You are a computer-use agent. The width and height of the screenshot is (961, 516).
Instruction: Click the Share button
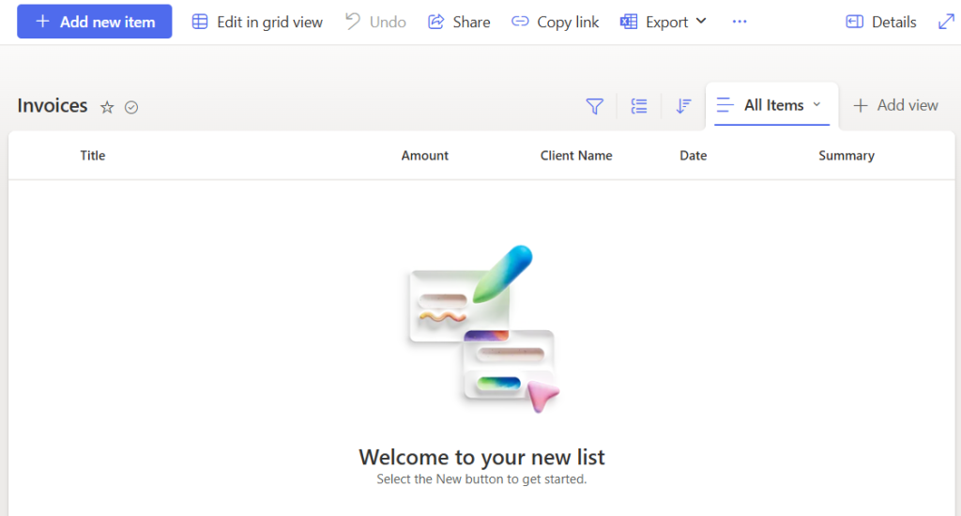[x=459, y=22]
